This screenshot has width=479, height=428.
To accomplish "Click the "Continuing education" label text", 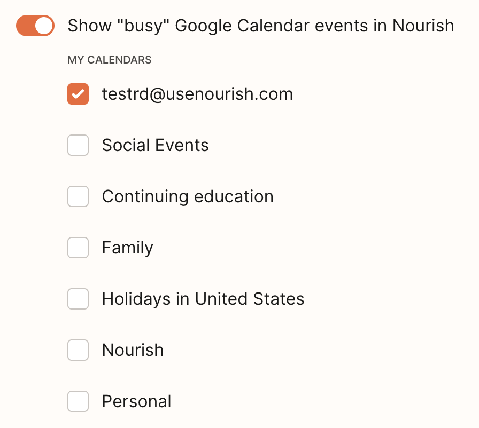I will [188, 196].
